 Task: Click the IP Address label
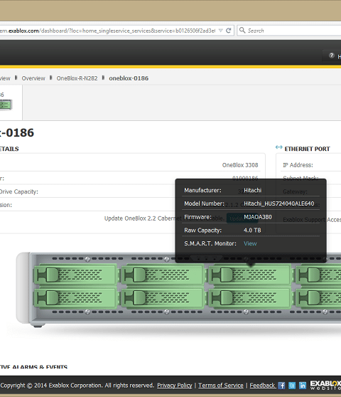point(298,165)
